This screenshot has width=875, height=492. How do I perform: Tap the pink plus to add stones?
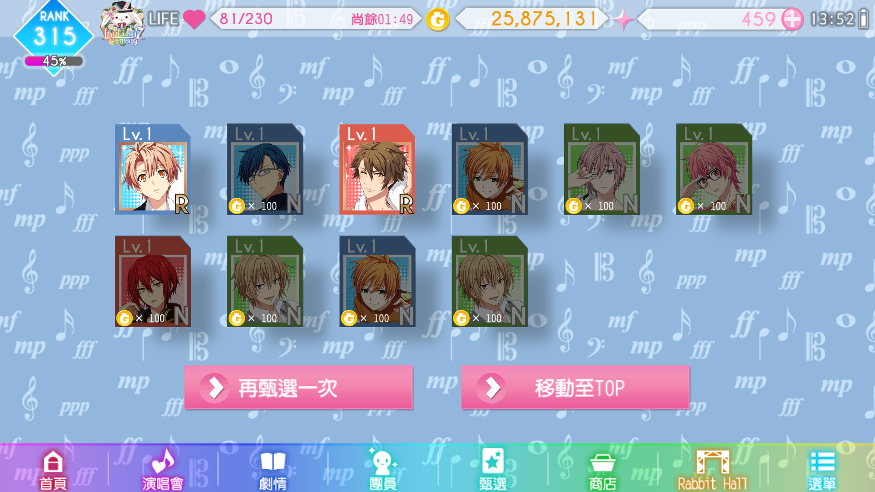tap(792, 20)
